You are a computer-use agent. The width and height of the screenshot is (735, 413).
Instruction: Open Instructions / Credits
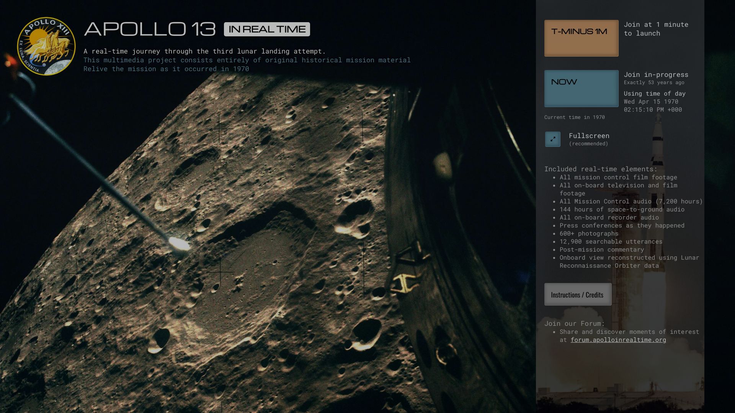(x=578, y=294)
